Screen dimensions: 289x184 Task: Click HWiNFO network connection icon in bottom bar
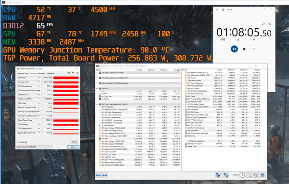coord(226,175)
